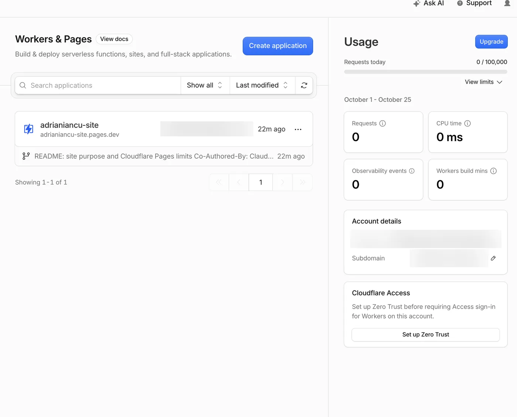Click the Upgrade button
The height and width of the screenshot is (417, 517).
pyautogui.click(x=491, y=42)
